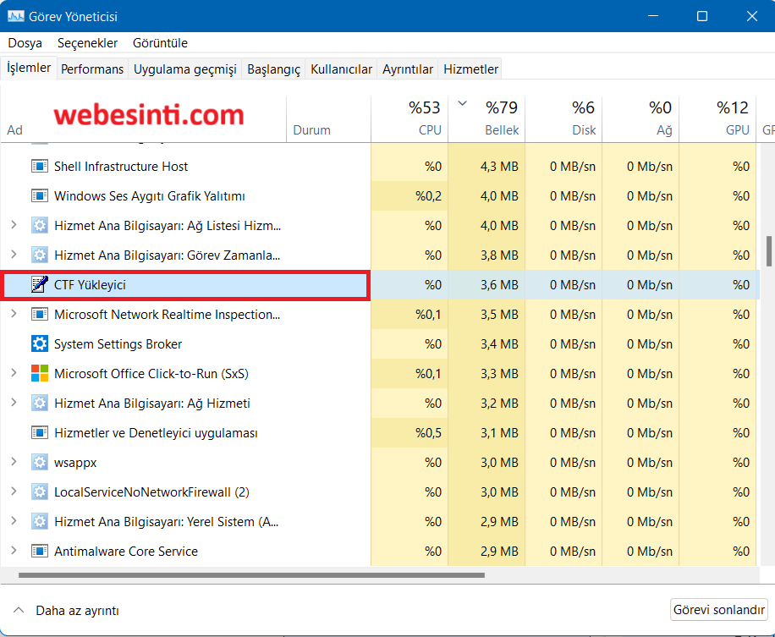This screenshot has height=637, width=775.
Task: Open the Başlangıç tab
Action: pos(273,69)
